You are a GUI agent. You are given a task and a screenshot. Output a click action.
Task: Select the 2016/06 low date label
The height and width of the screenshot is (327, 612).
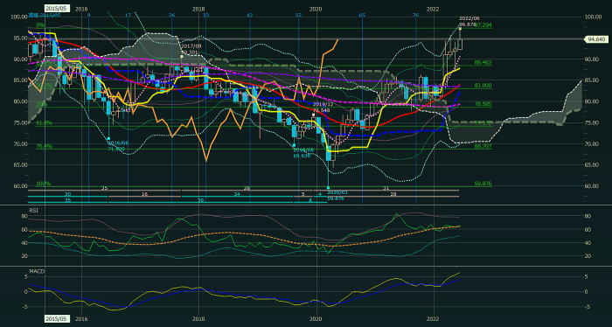pyautogui.click(x=118, y=143)
